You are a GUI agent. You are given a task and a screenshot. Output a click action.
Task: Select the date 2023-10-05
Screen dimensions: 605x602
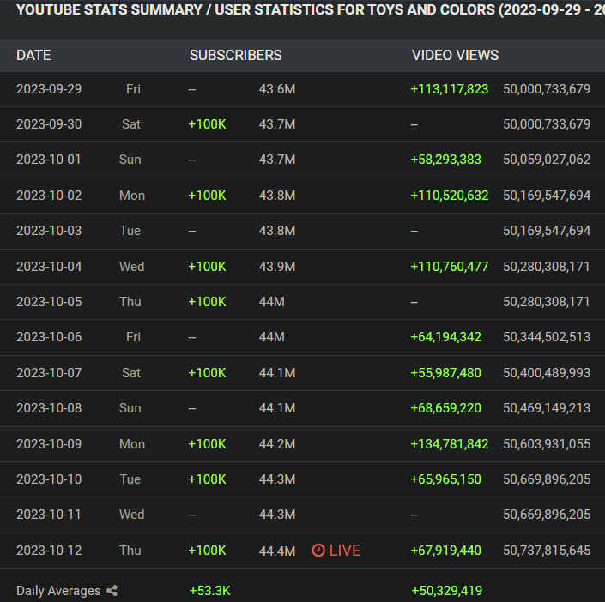click(49, 302)
